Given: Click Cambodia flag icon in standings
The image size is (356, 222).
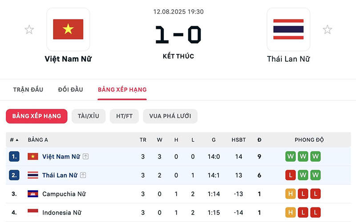Looking at the screenshot, I should click(32, 194).
